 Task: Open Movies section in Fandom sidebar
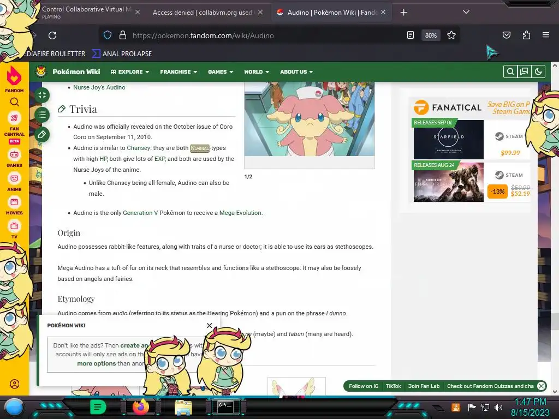pyautogui.click(x=14, y=206)
